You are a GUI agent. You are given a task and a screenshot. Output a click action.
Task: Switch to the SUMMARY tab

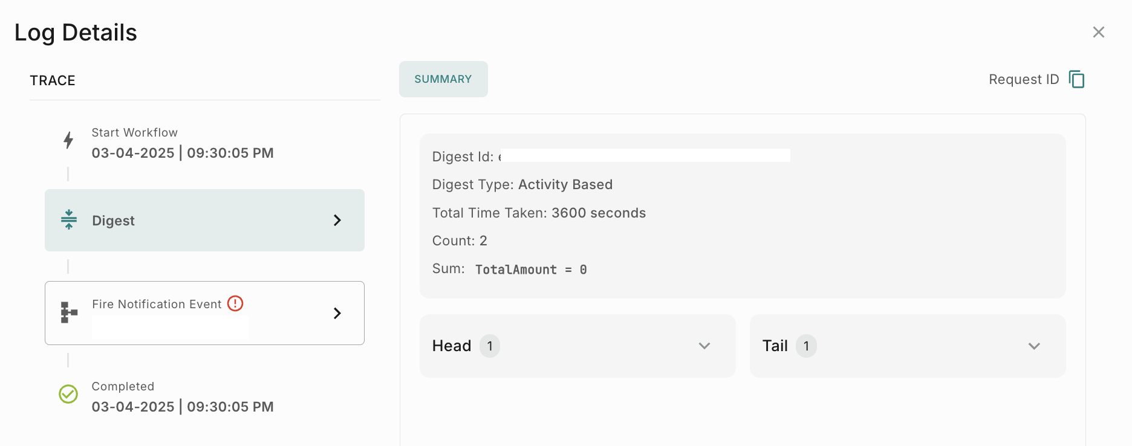point(443,79)
